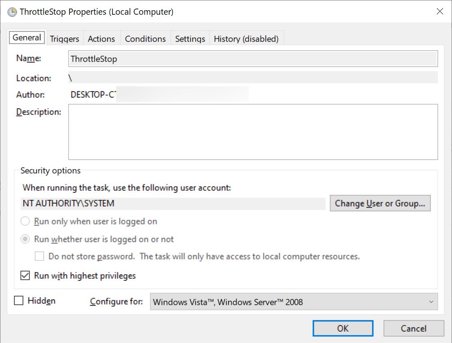This screenshot has height=343, width=452.
Task: Confirm with the OK button
Action: [343, 328]
